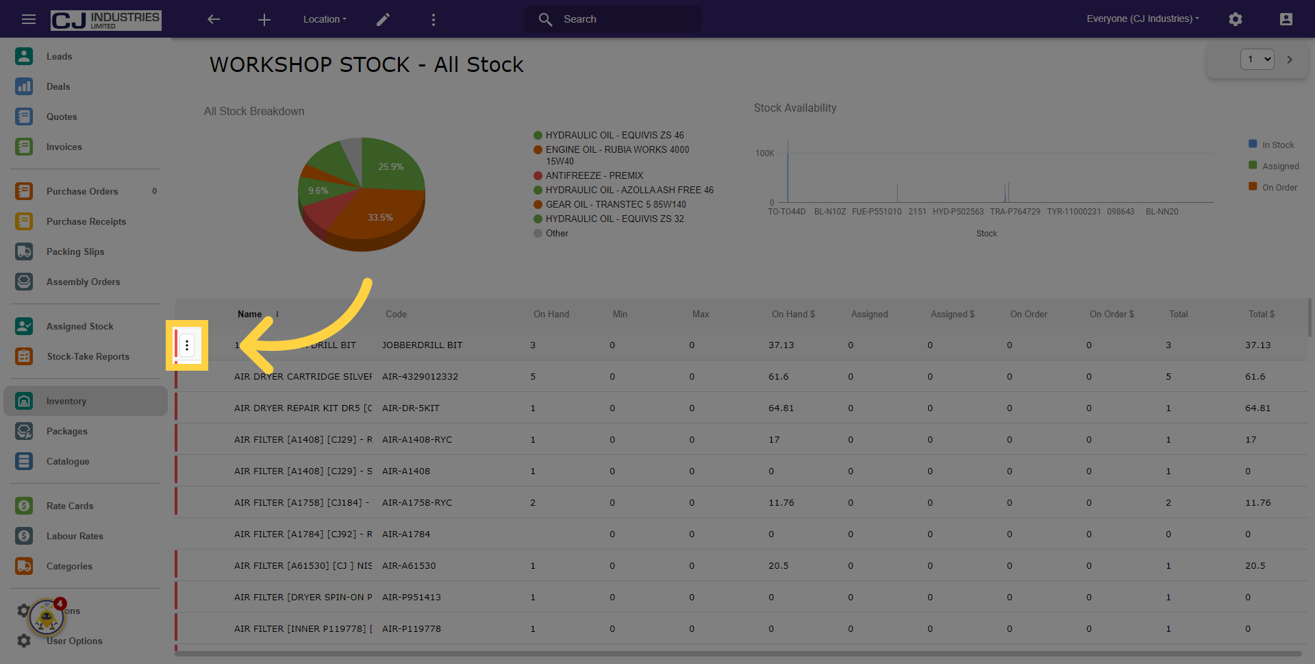The height and width of the screenshot is (664, 1315).
Task: Open the user account profile icon
Action: click(1286, 19)
